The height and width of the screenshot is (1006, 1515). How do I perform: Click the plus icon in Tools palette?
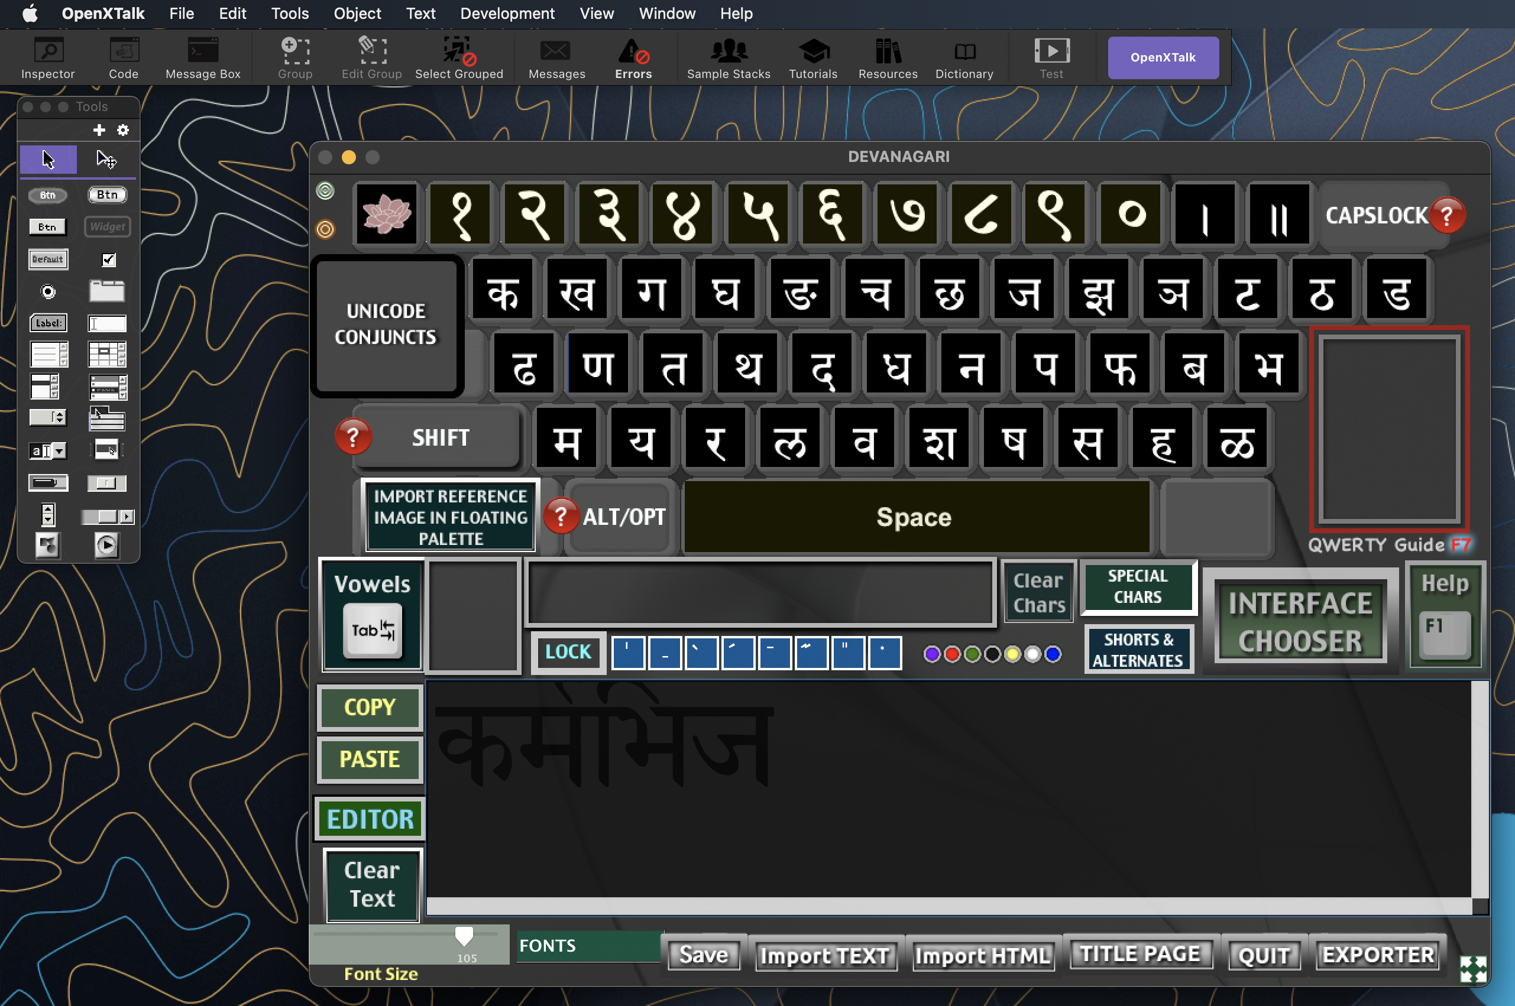click(99, 130)
